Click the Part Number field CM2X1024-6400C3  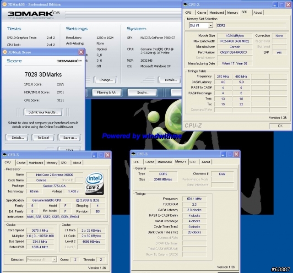pyautogui.click(x=235, y=52)
